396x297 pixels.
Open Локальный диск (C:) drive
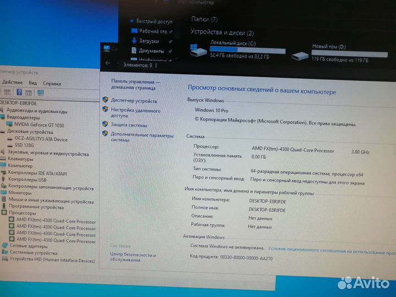pos(238,50)
